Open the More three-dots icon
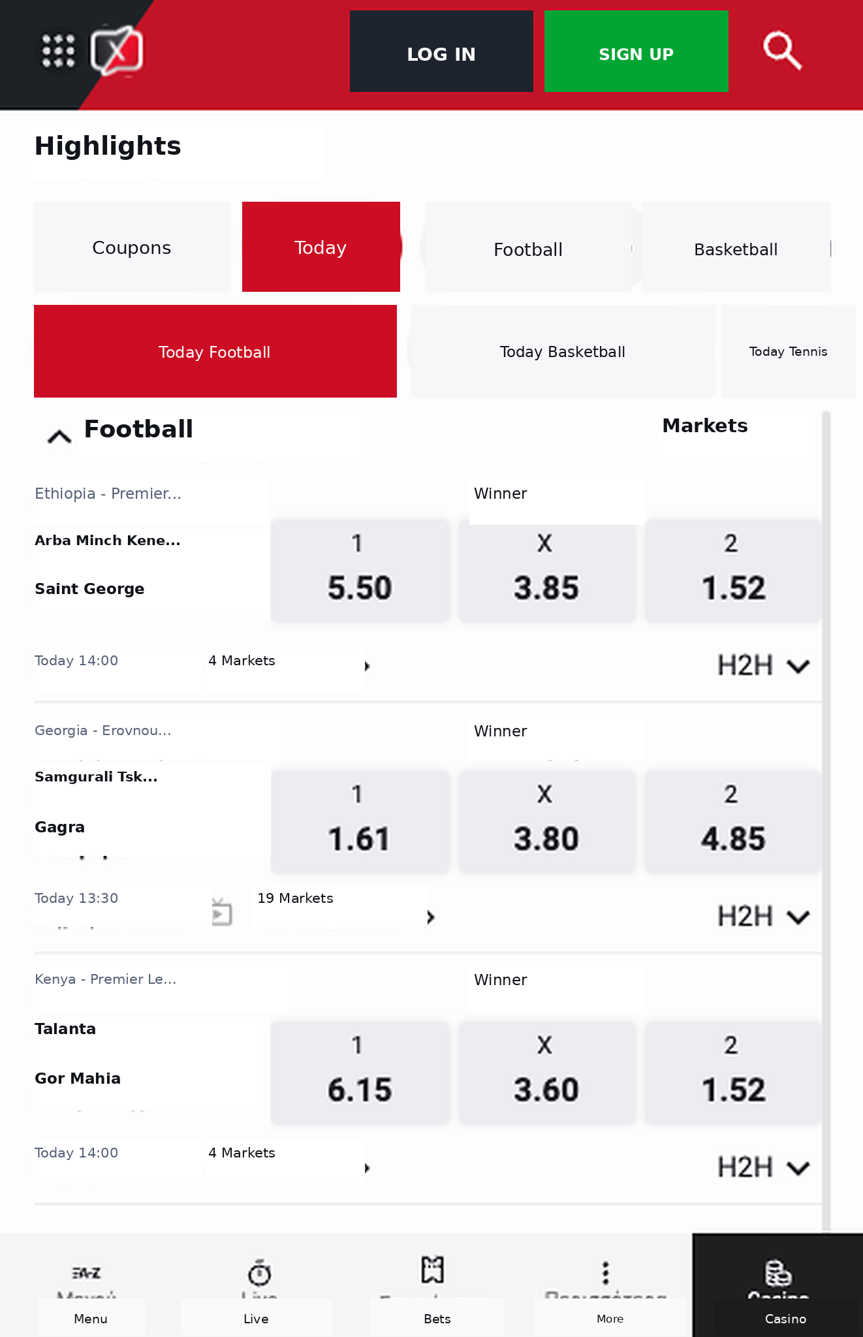863x1337 pixels. point(606,1272)
